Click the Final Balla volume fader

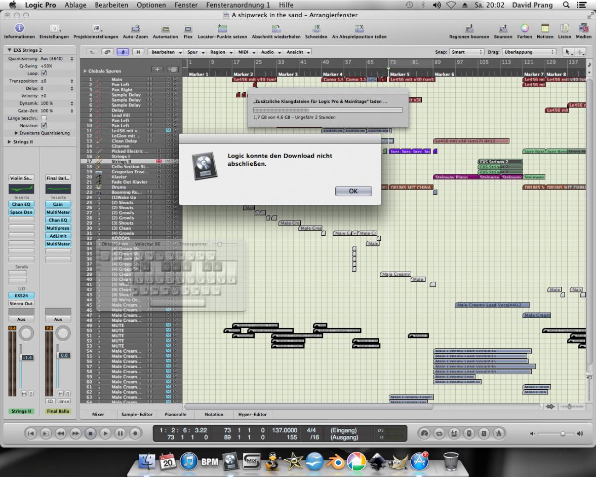64,355
